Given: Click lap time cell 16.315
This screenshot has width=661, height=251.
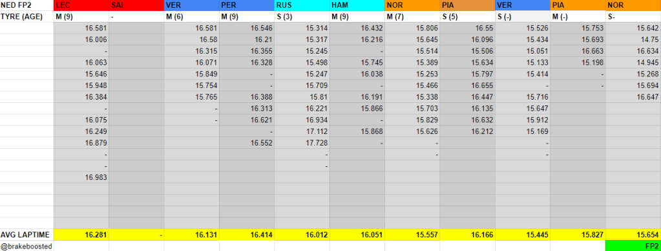Looking at the screenshot, I should click(191, 51).
